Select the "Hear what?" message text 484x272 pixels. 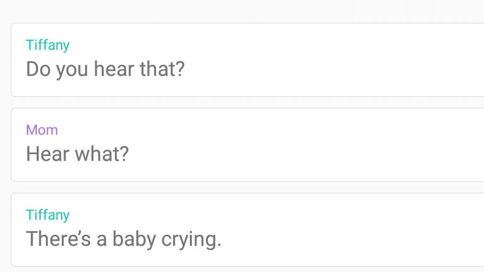click(x=77, y=154)
